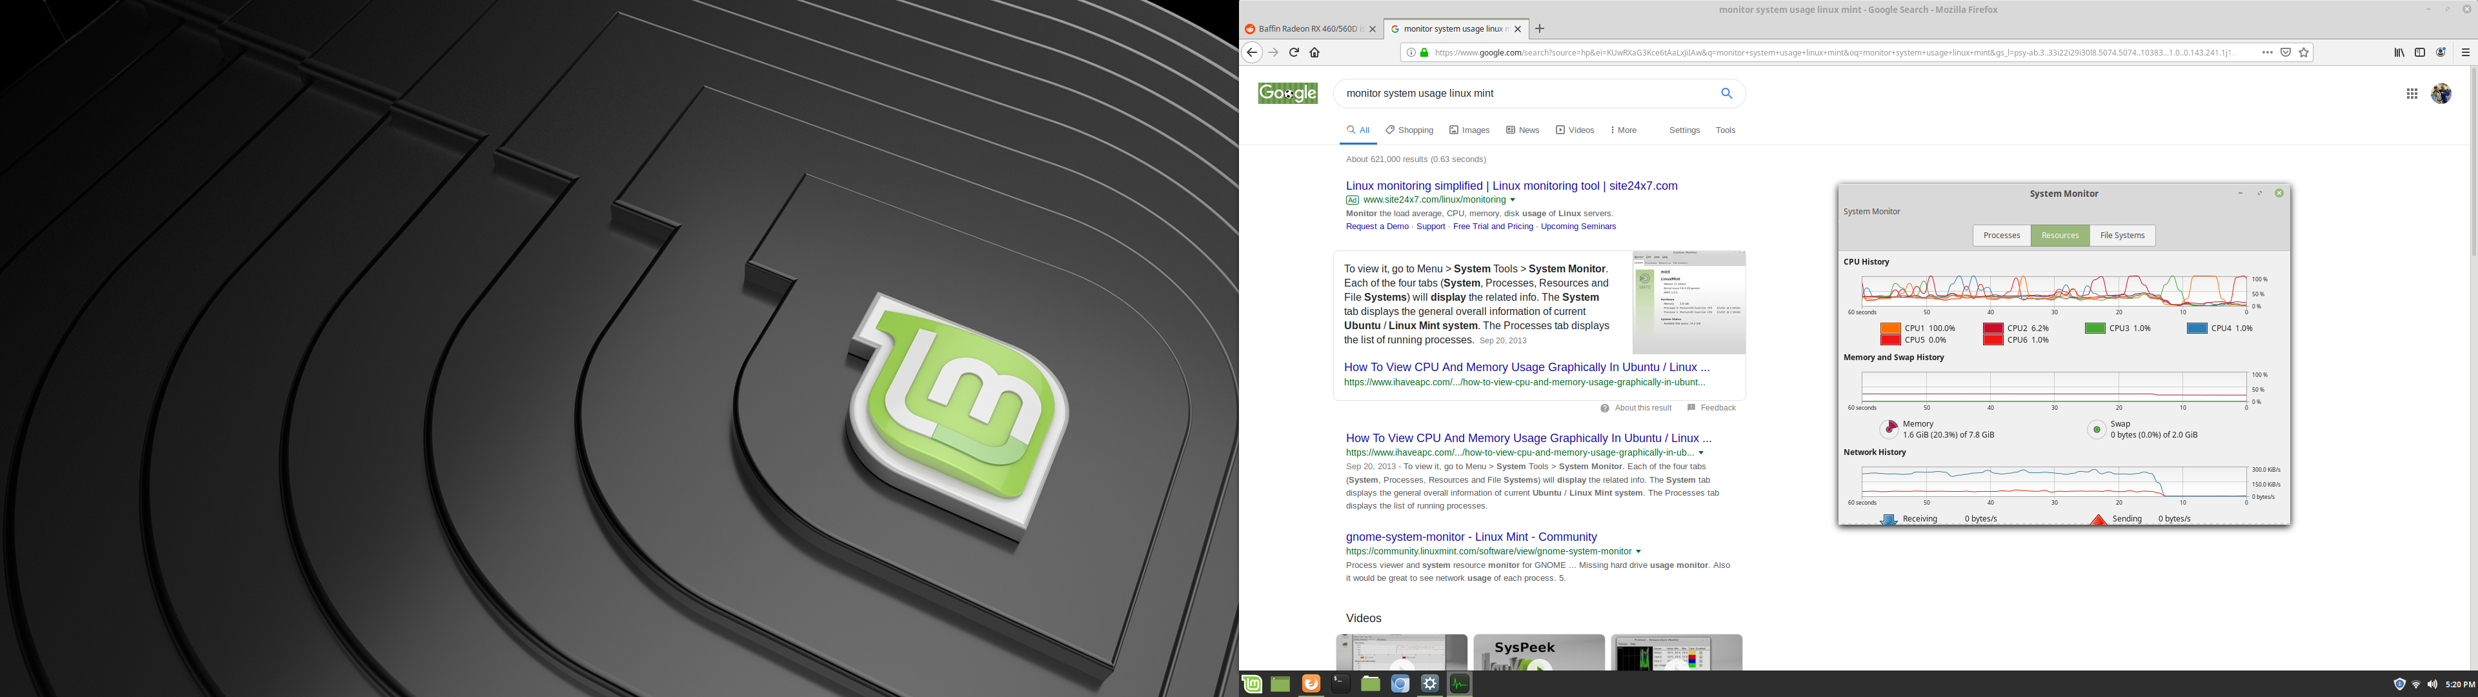Close the Baffin Radeon RX tab
This screenshot has width=2478, height=697.
tap(1373, 29)
